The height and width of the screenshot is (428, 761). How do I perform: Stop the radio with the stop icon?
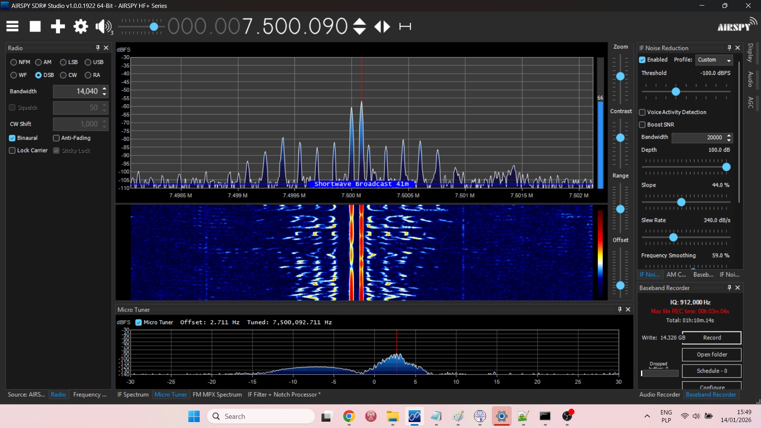pyautogui.click(x=35, y=27)
